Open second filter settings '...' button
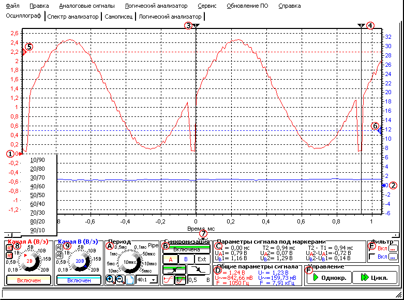Viewport: 404px width, 300px height. pos(393,257)
